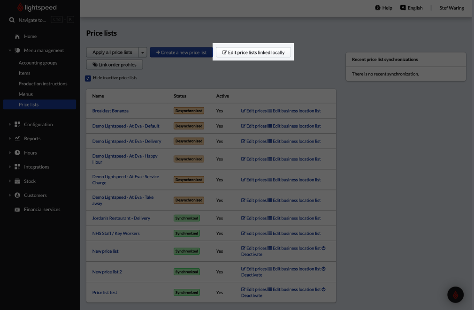Open Accounting groups in sidebar
Viewport: 474px width, 310px height.
(x=38, y=62)
